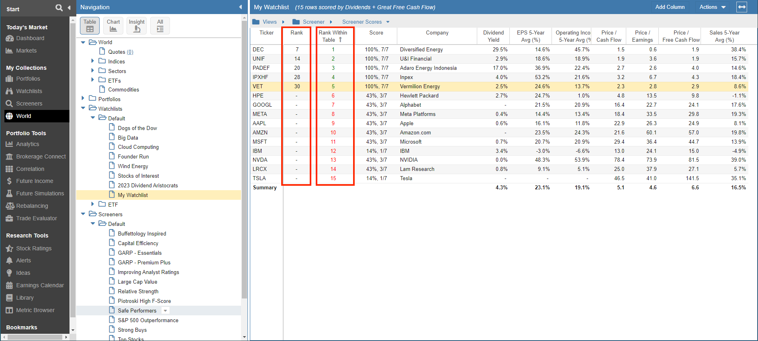Open Watchlists in the sidebar
The width and height of the screenshot is (758, 341).
pyautogui.click(x=29, y=91)
